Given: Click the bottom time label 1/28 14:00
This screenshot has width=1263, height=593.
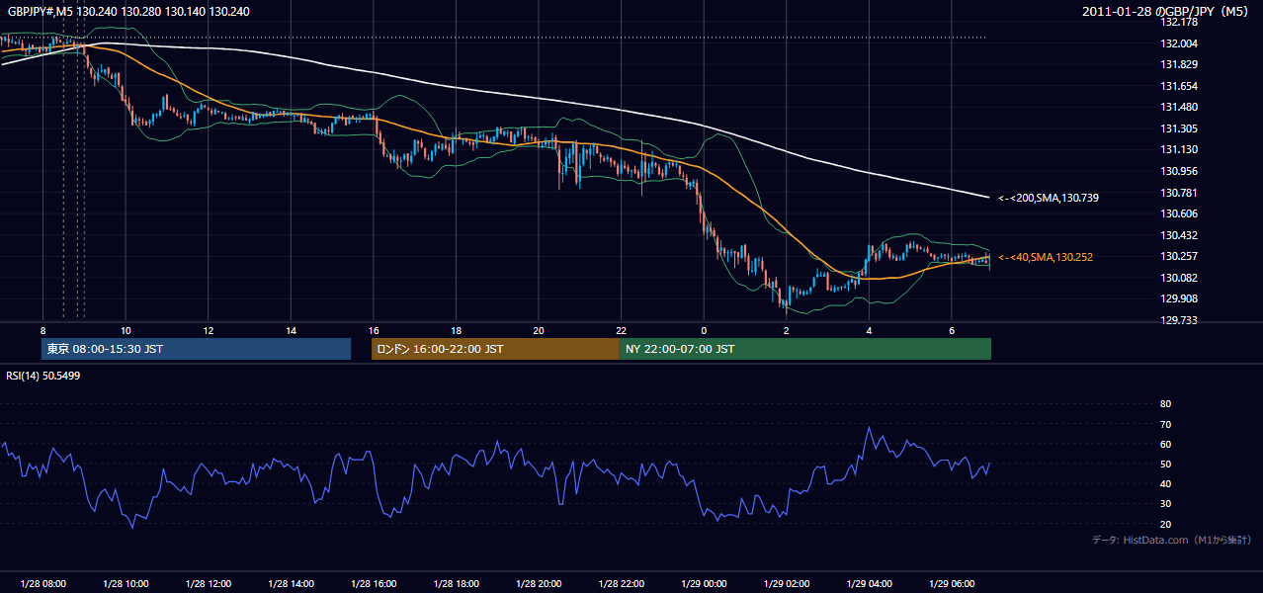Looking at the screenshot, I should [x=291, y=584].
